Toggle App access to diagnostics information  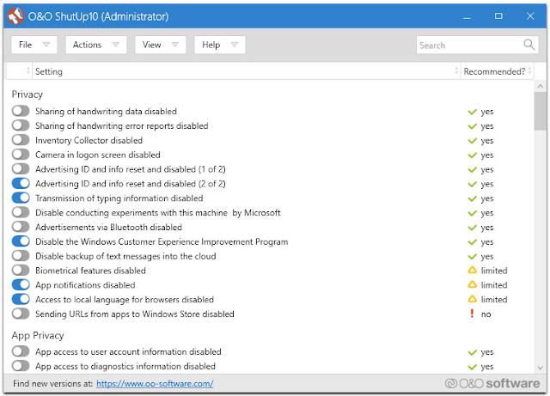coord(21,366)
